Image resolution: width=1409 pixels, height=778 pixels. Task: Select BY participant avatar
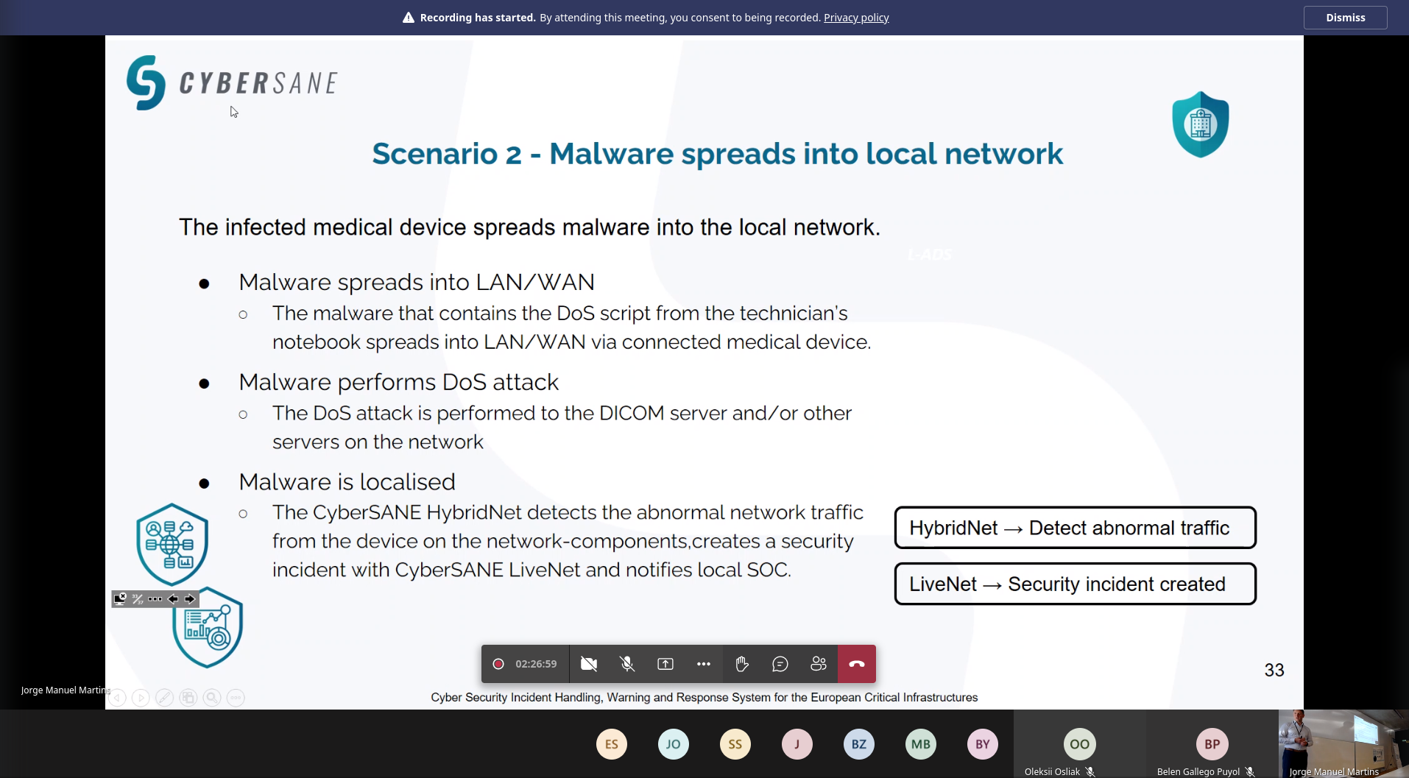(983, 744)
